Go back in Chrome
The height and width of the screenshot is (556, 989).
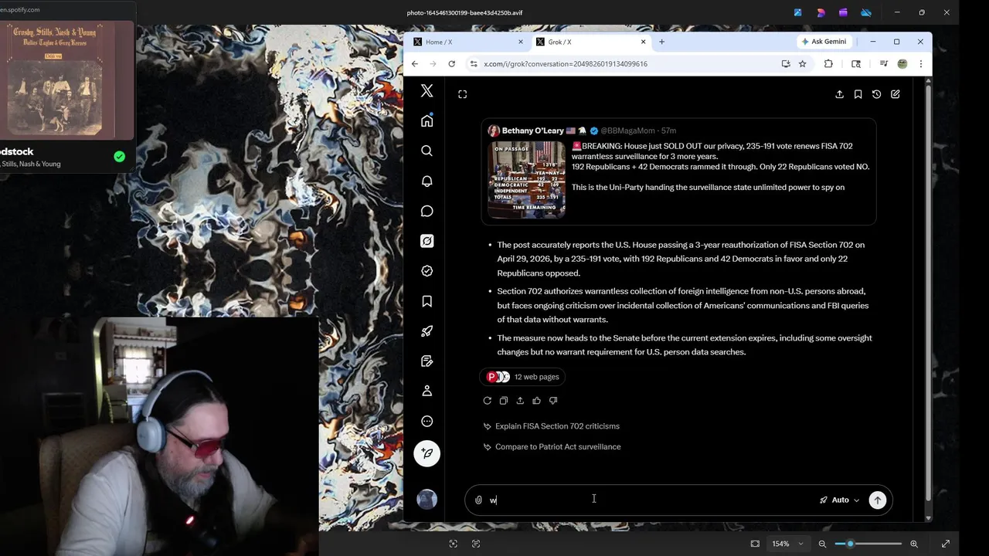pyautogui.click(x=415, y=64)
